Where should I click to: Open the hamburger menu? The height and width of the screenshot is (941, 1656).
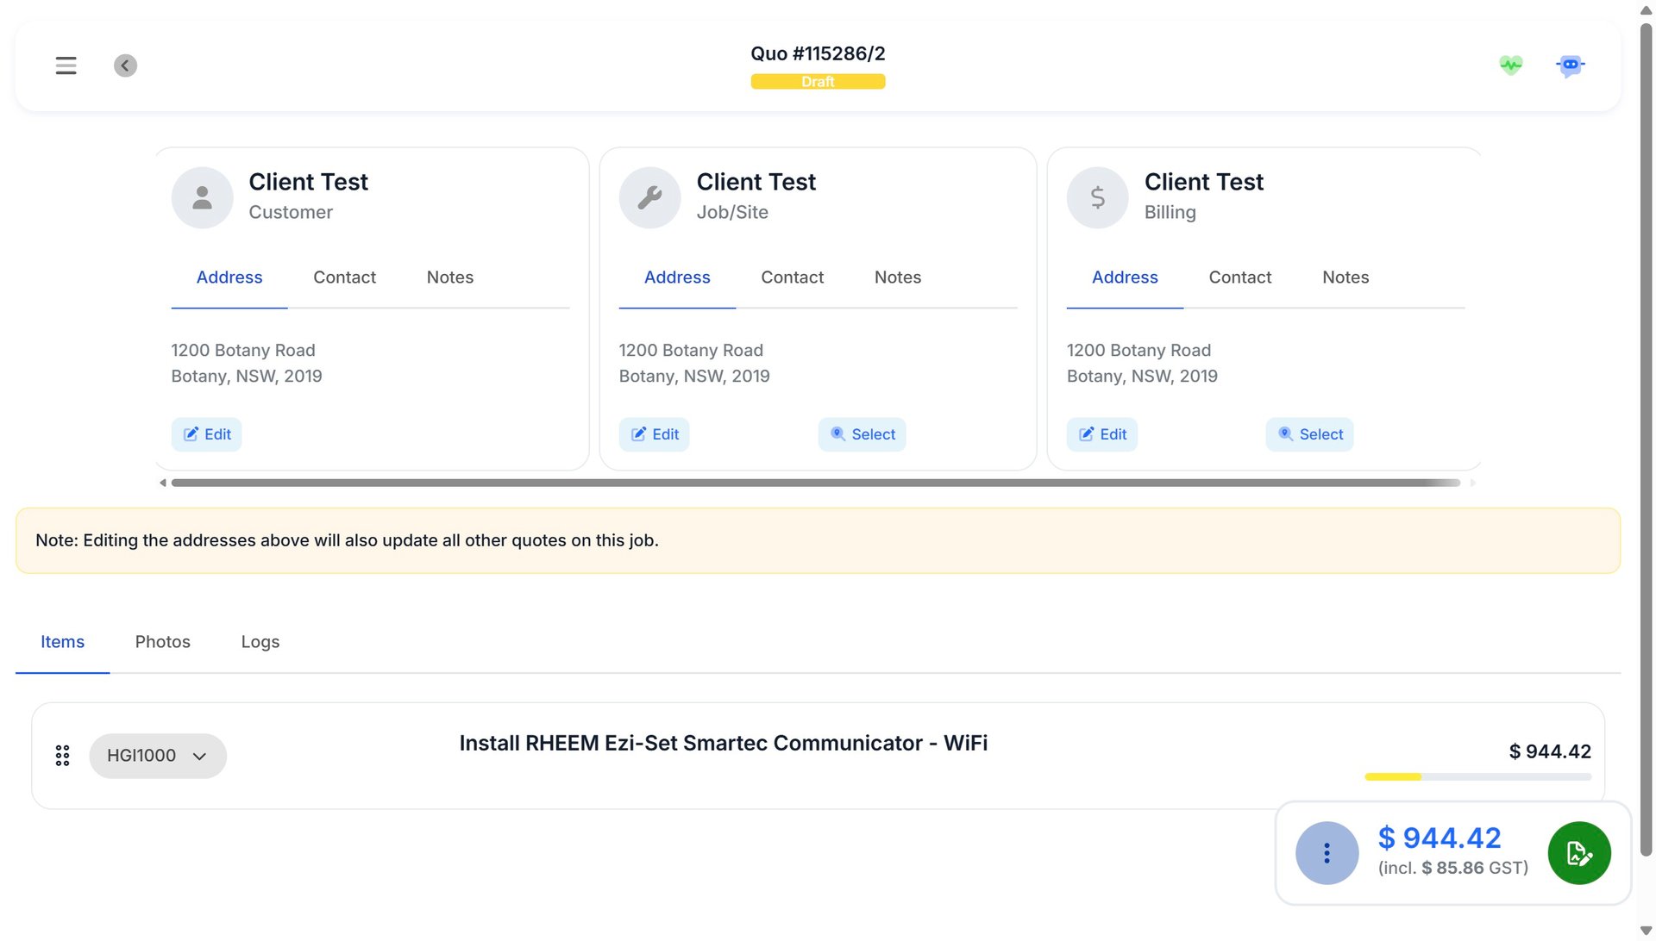(66, 65)
